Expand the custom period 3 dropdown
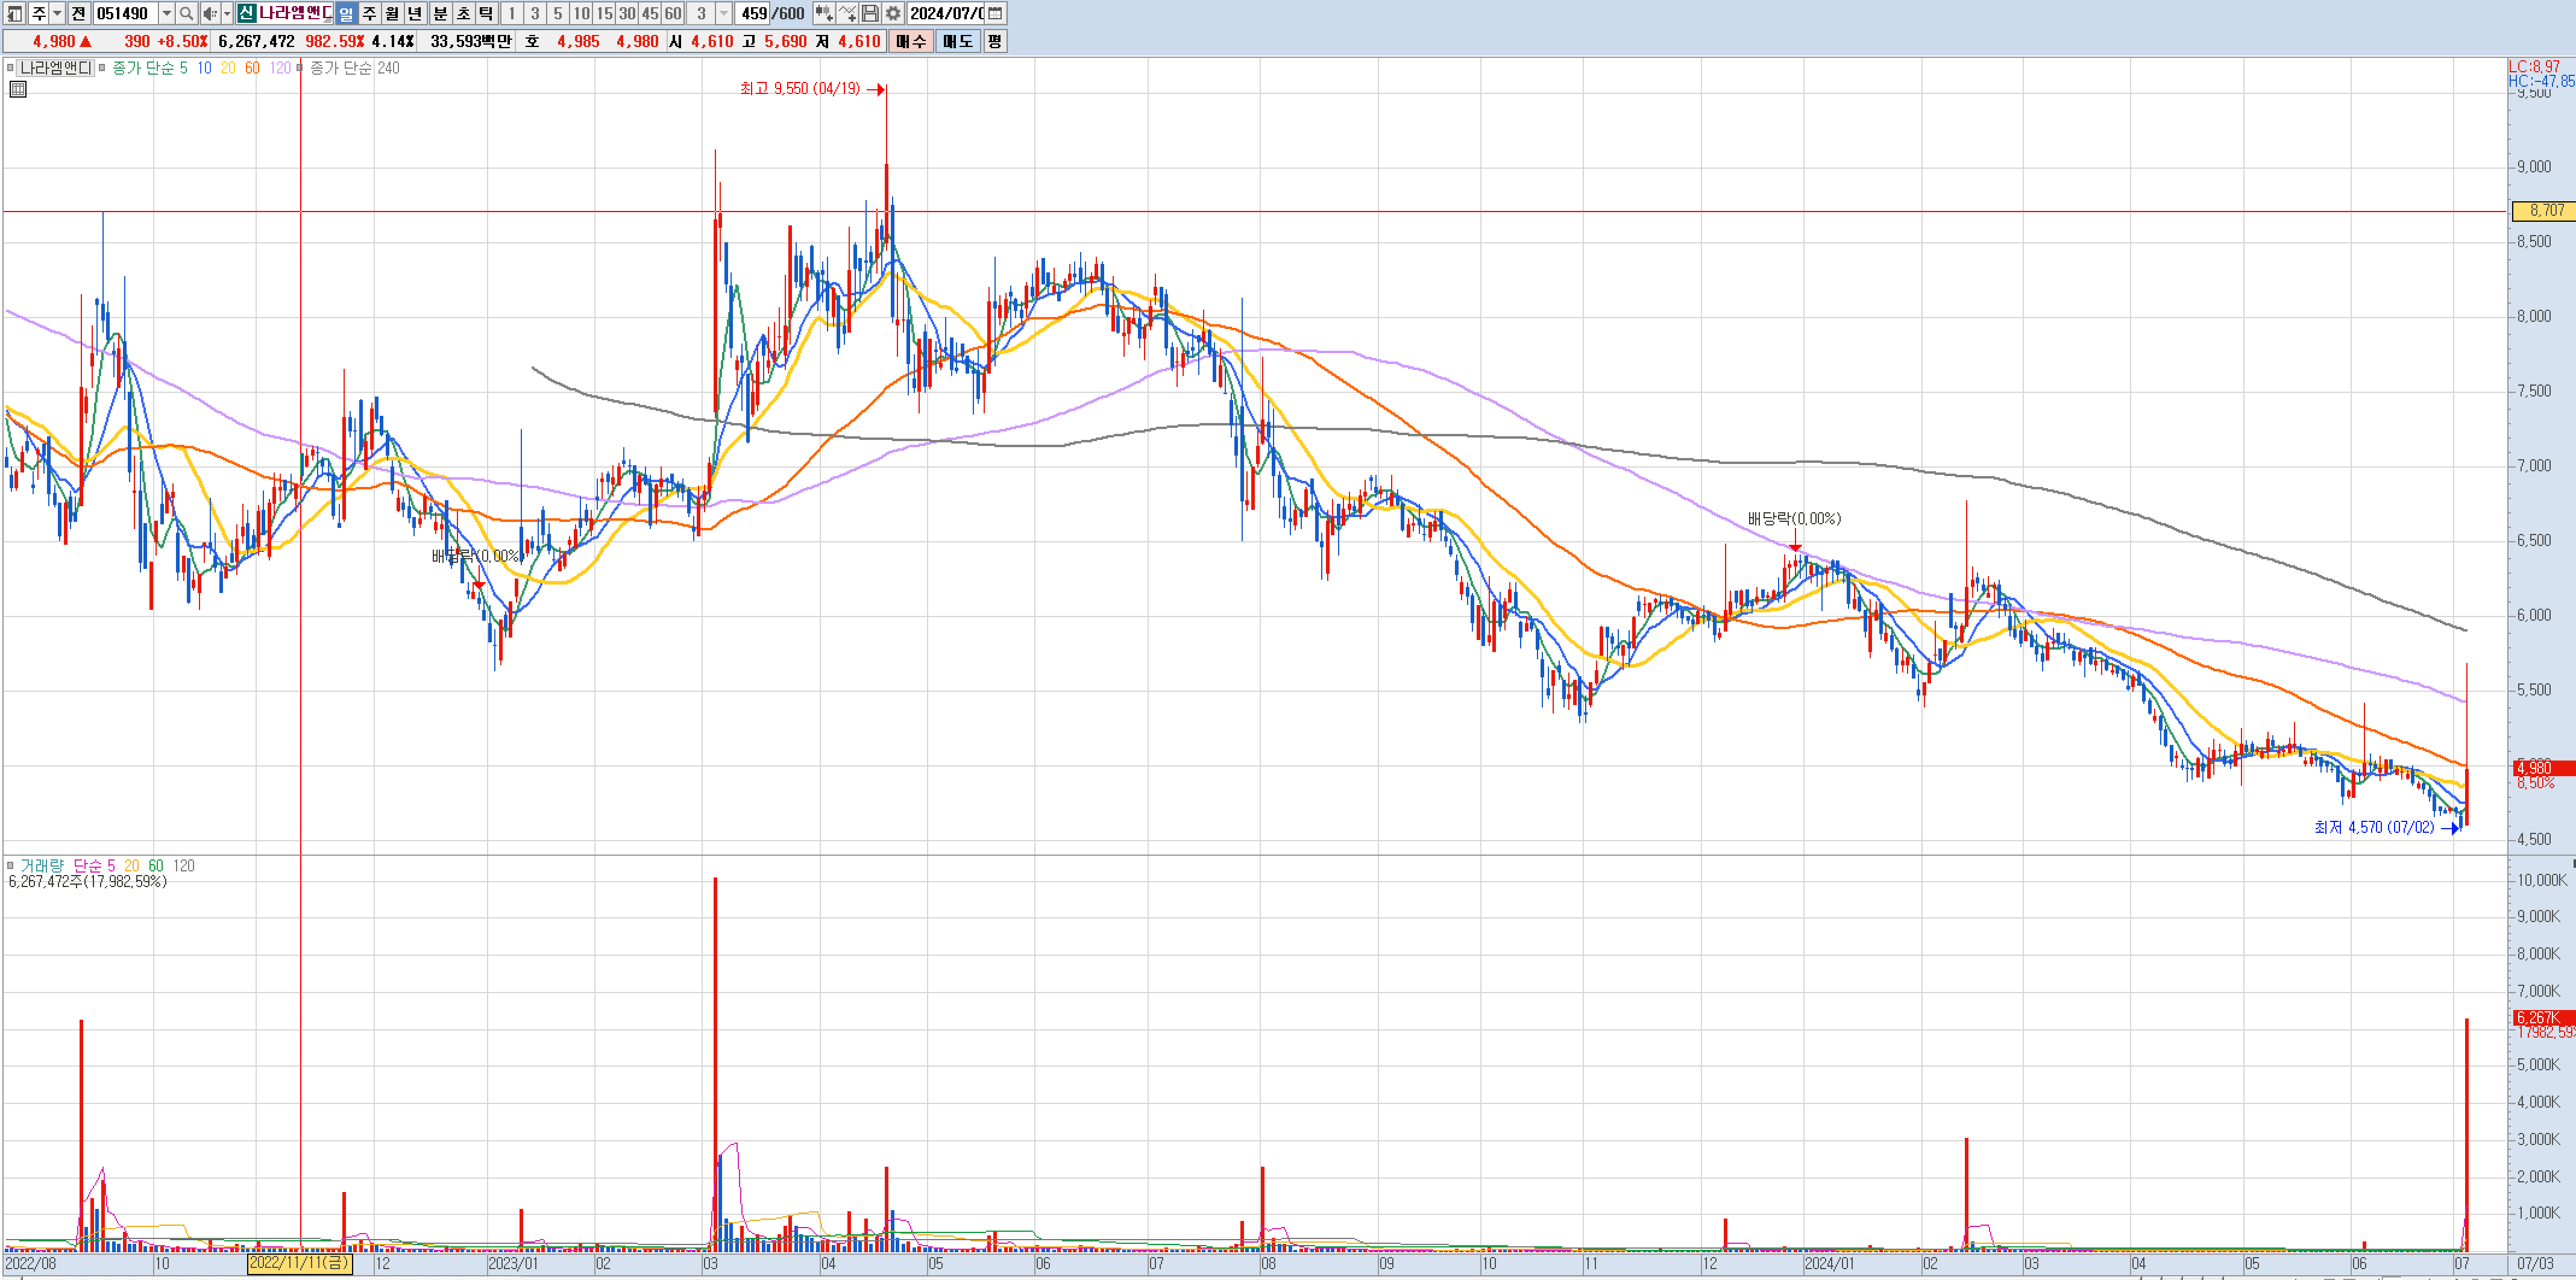Viewport: 2576px width, 1280px height. pos(724,13)
